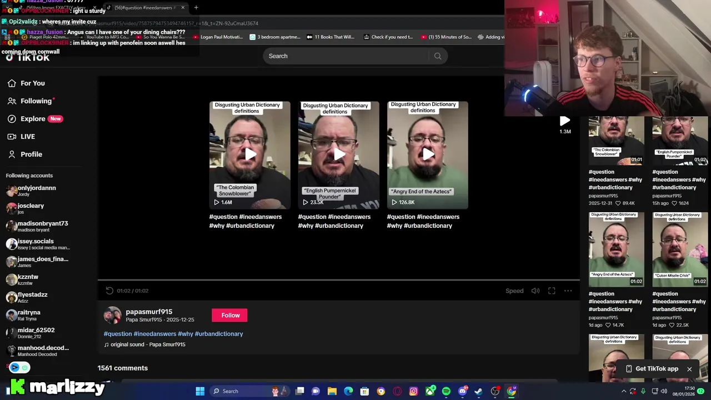Replay the video with the replay icon
Screen dimensions: 711x400
click(109, 291)
